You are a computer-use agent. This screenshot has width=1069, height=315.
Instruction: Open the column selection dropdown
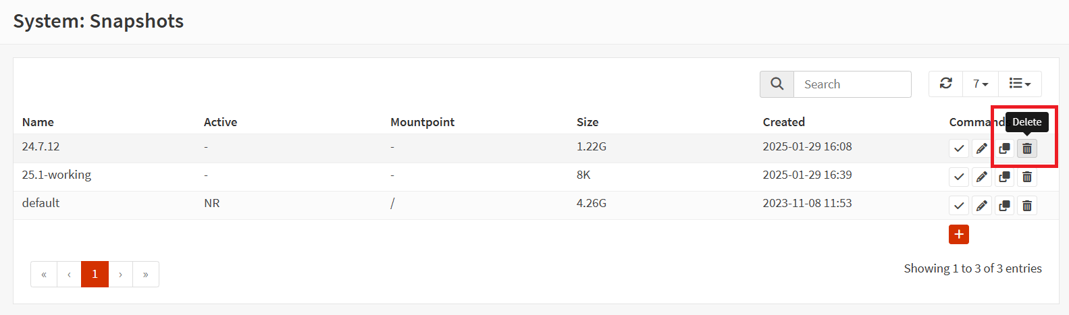(1020, 84)
